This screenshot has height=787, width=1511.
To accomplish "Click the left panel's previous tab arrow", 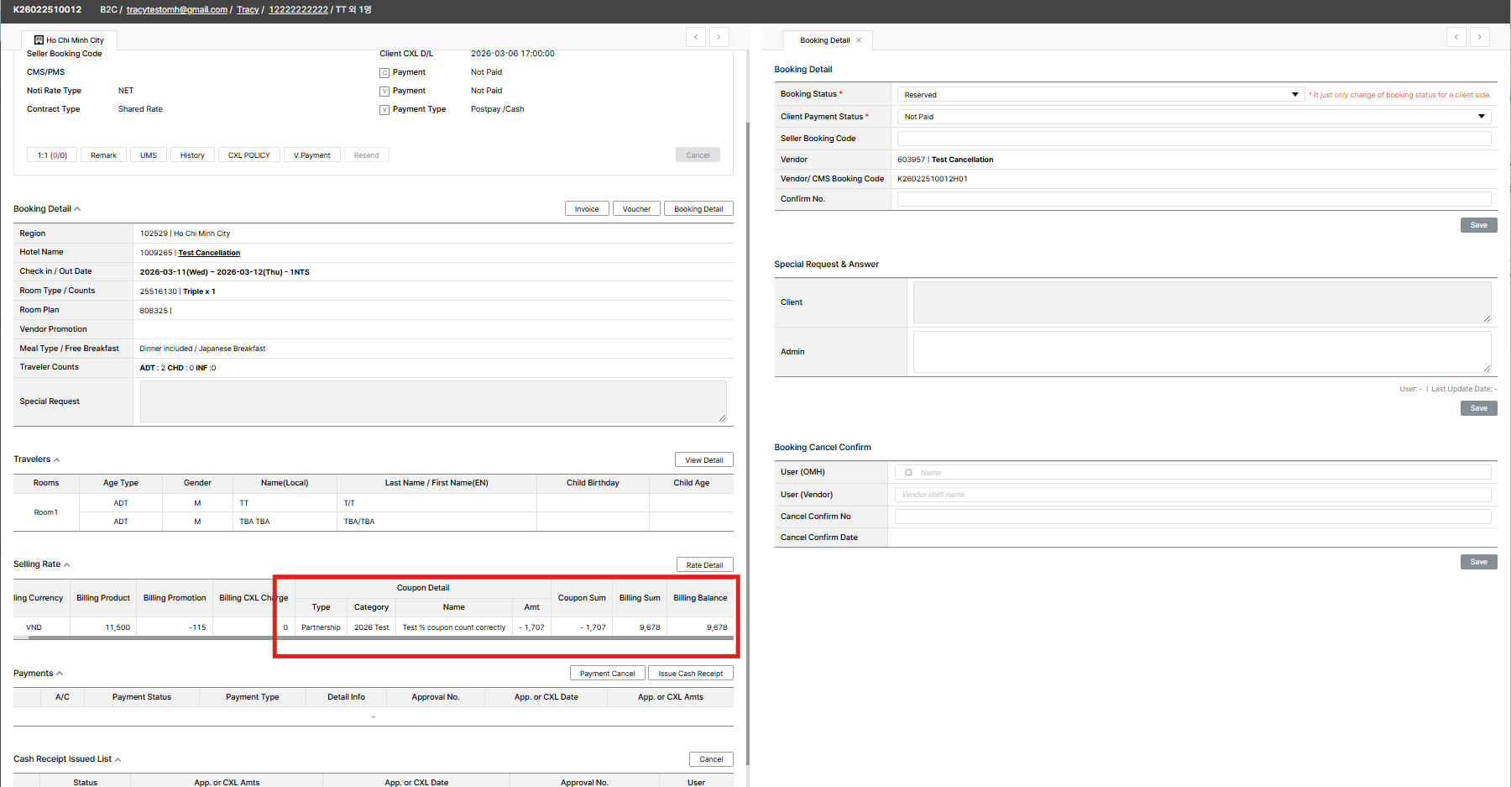I will [x=696, y=37].
